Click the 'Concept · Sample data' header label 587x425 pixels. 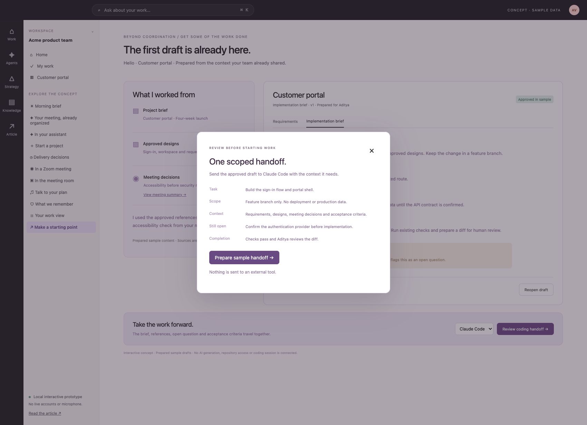click(x=534, y=10)
